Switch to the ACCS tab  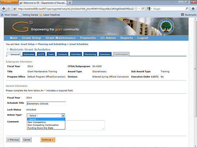(x=41, y=54)
